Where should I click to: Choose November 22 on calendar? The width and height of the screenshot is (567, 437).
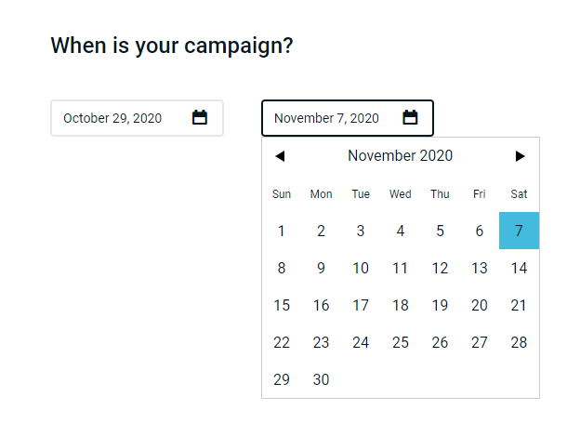(x=282, y=342)
